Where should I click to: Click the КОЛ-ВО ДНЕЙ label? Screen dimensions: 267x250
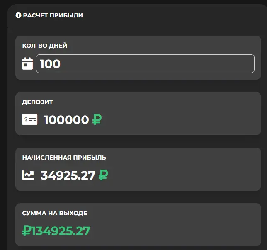click(x=45, y=46)
